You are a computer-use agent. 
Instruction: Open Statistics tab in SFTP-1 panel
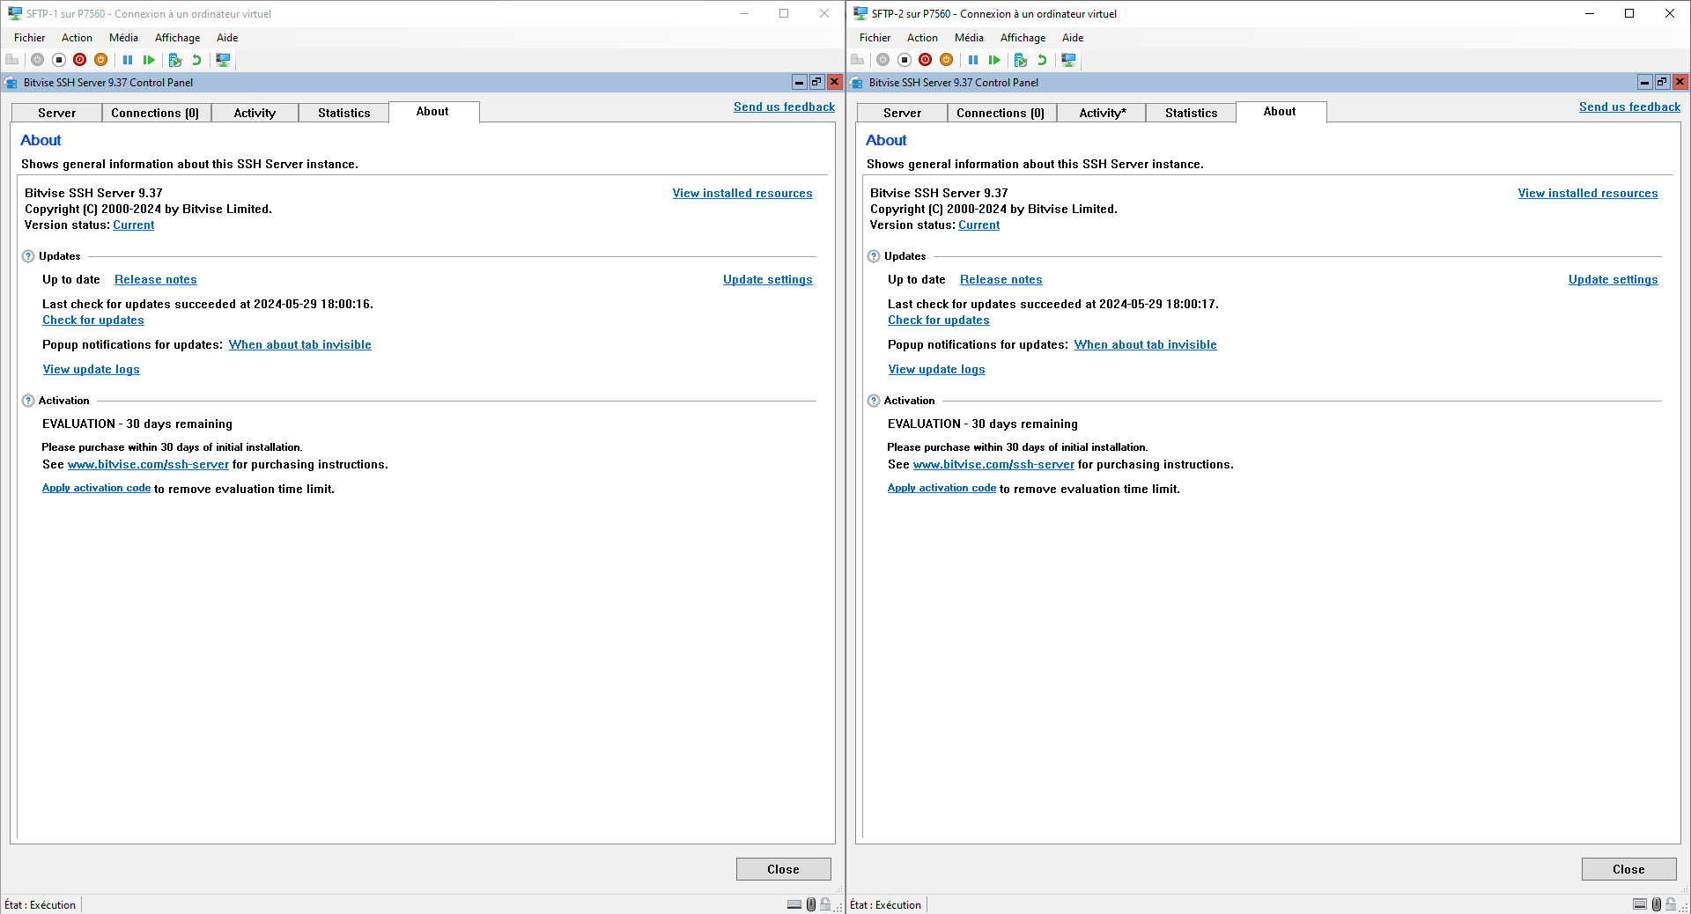pyautogui.click(x=343, y=113)
